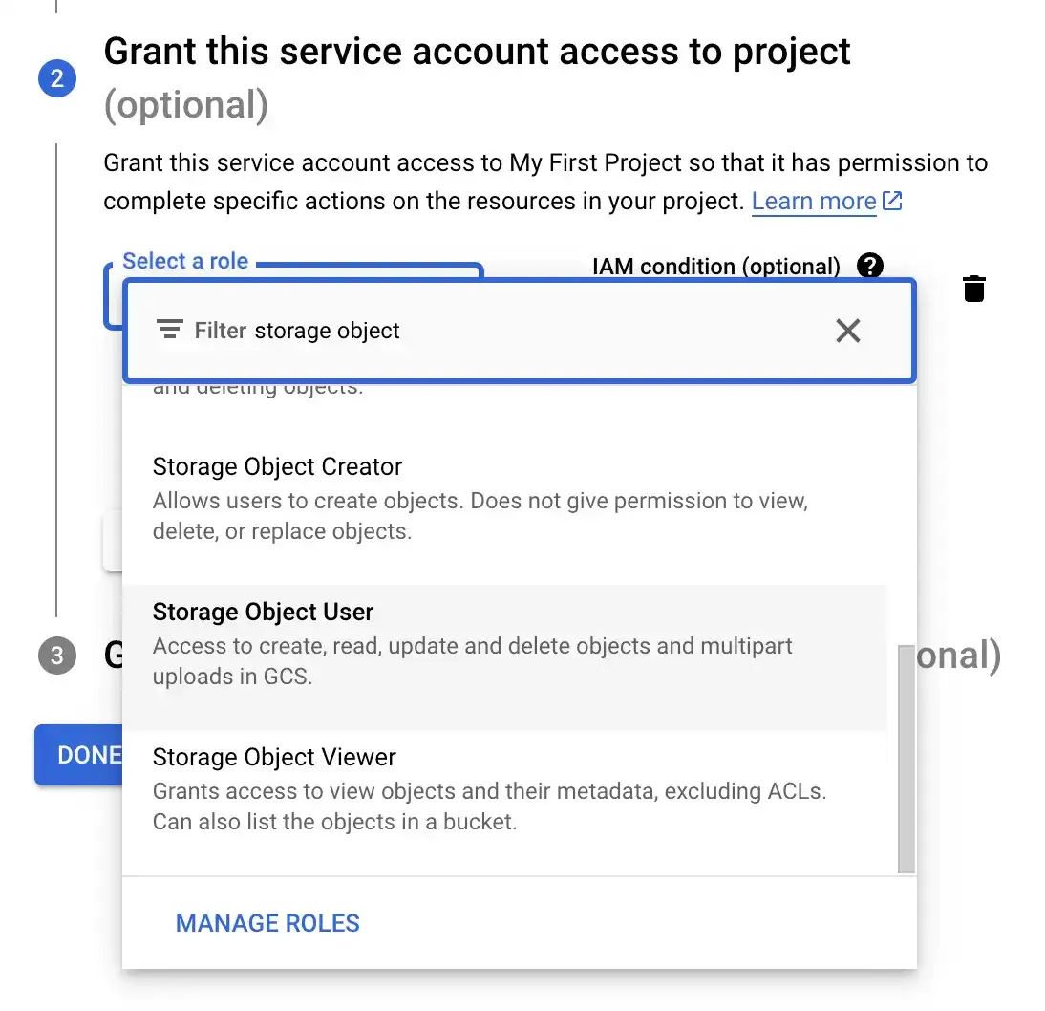
Task: Click the external link icon beside Learn more
Action: pyautogui.click(x=892, y=202)
